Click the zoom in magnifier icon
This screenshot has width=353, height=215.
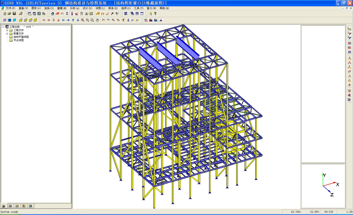point(83,20)
